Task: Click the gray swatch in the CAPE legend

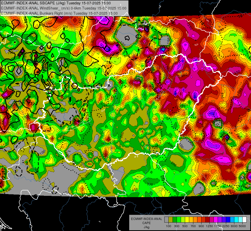Action: (x=166, y=220)
